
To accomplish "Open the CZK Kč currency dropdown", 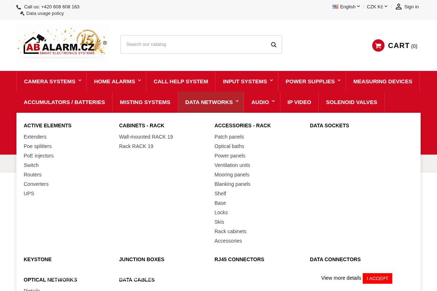I will pos(377,7).
